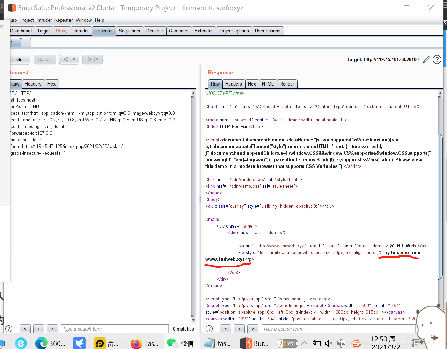Jump to previous match in request search

(x=25, y=329)
